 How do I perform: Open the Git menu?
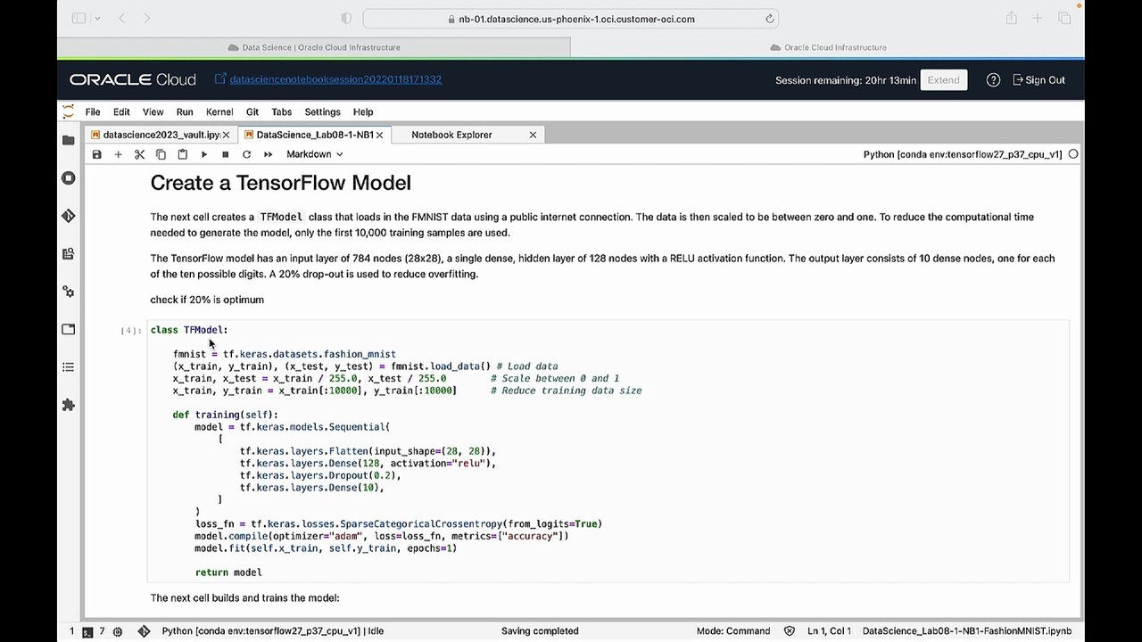tap(252, 112)
